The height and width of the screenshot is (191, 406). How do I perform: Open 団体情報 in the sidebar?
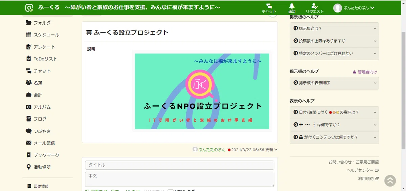(37, 186)
